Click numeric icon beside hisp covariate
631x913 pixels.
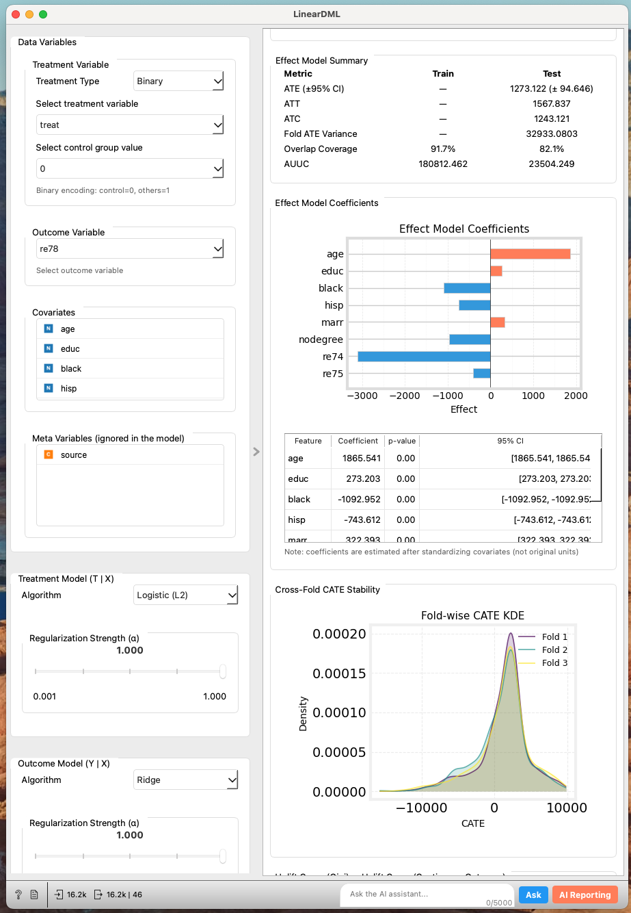48,389
